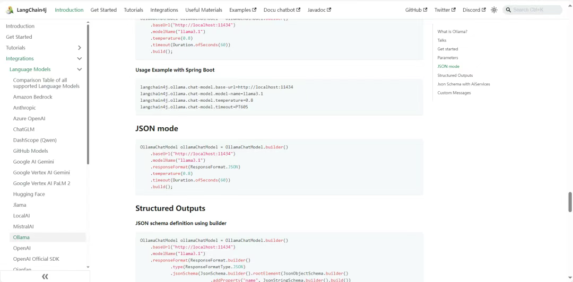Screen dimensions: 573x282
Task: Click the sidebar scrollbar thumb
Action: 88,94
